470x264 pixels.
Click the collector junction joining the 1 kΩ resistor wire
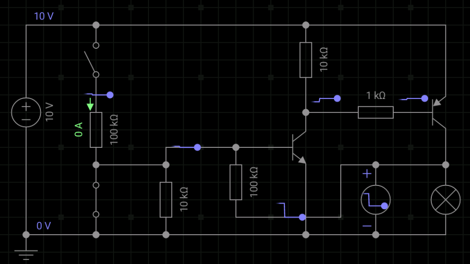[306, 112]
